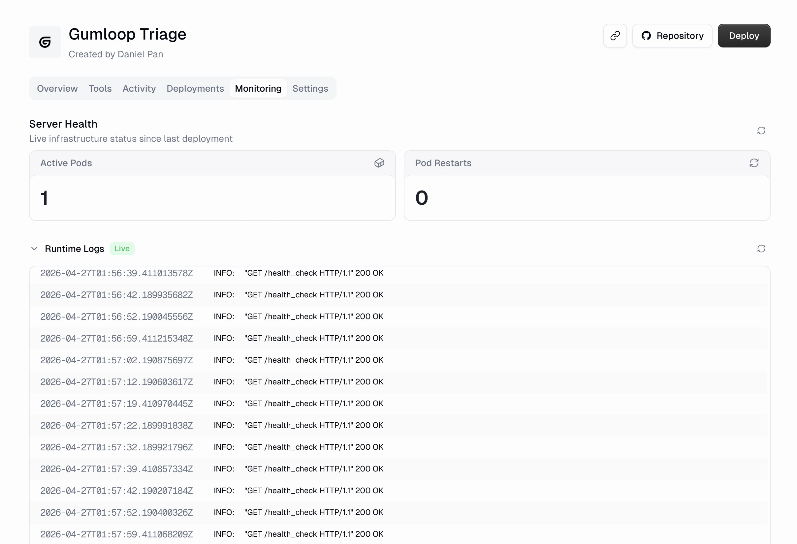Click the copy link icon next to Repository
Screen dimensions: 797x544
click(615, 35)
